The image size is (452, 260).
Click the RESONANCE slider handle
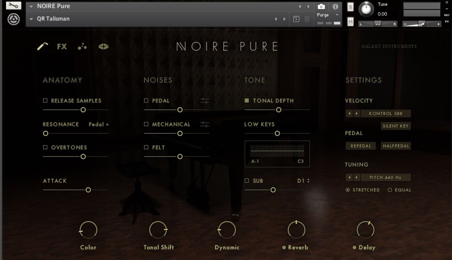(46, 134)
